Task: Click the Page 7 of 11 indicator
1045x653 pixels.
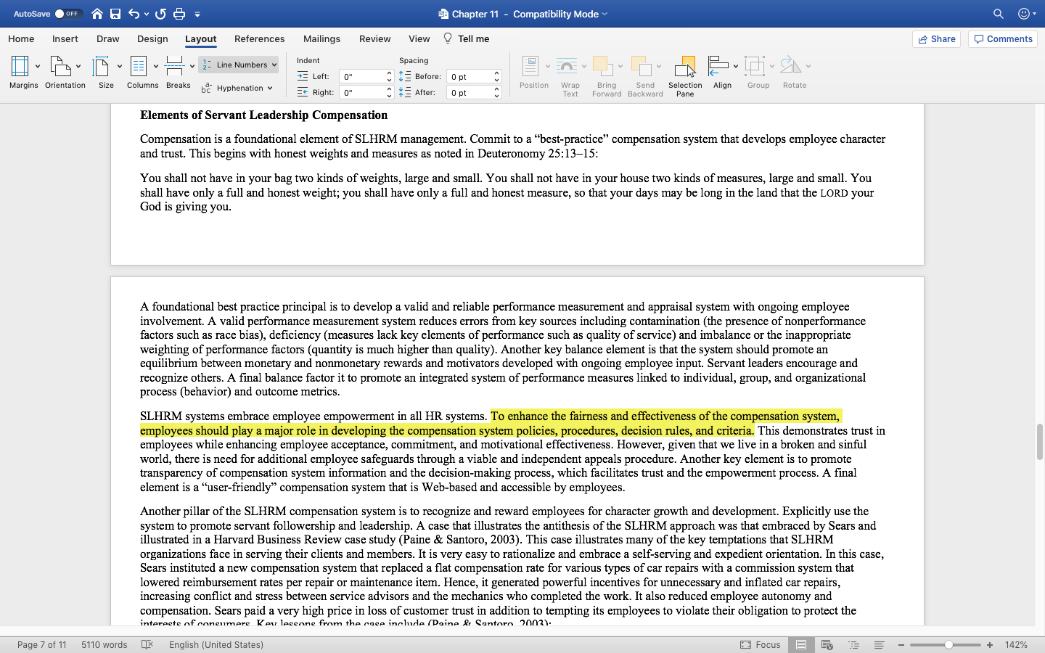Action: click(41, 644)
